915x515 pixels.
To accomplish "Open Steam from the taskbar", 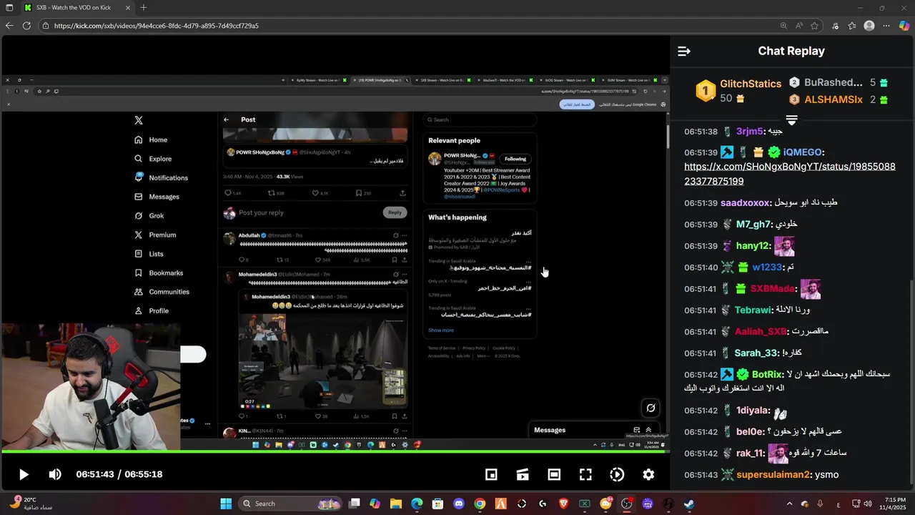I will (x=689, y=504).
